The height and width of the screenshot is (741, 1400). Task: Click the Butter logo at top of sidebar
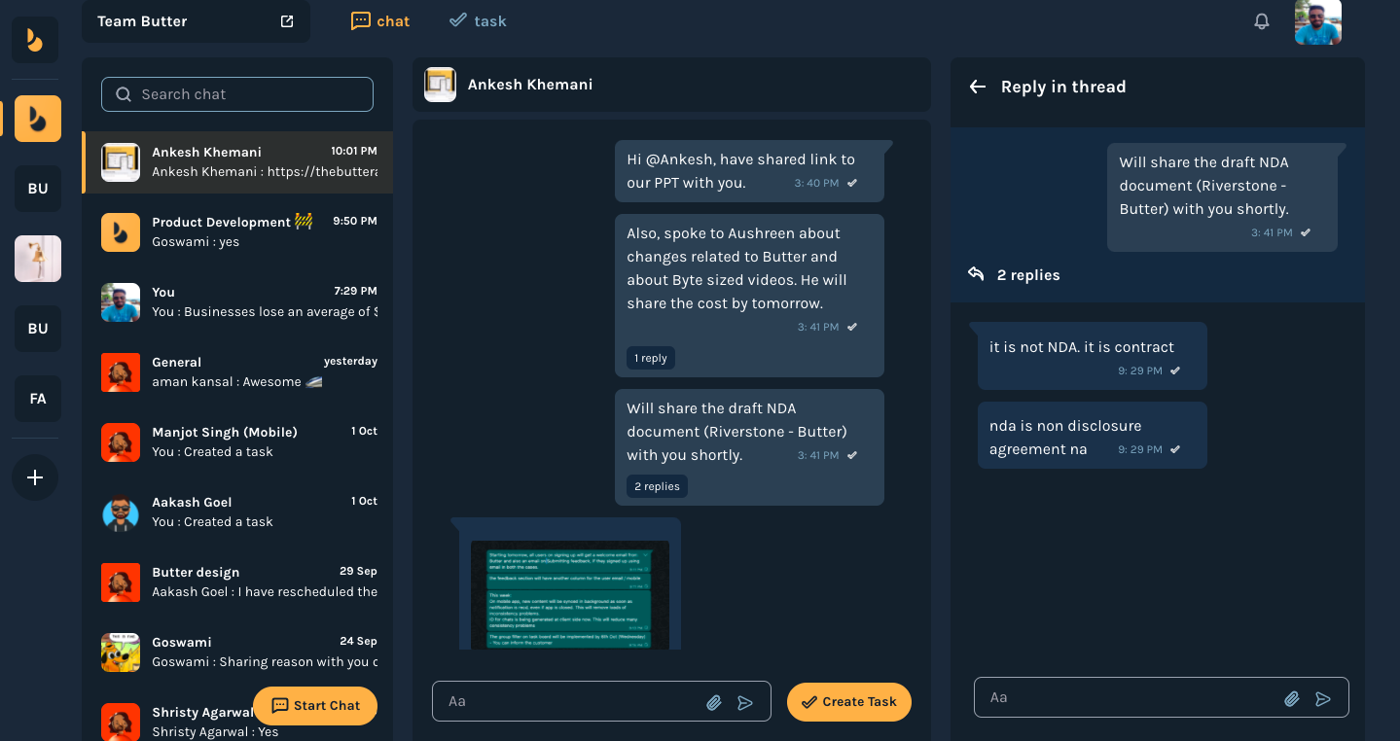click(35, 40)
